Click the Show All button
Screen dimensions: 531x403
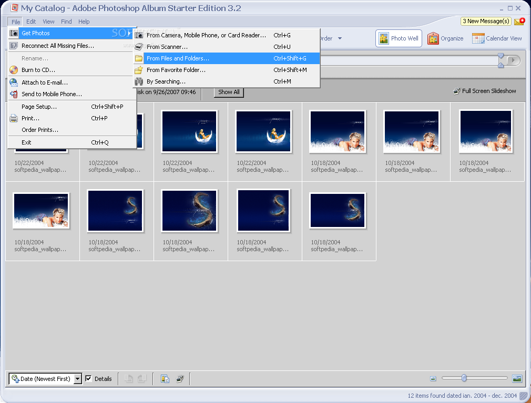click(x=229, y=92)
